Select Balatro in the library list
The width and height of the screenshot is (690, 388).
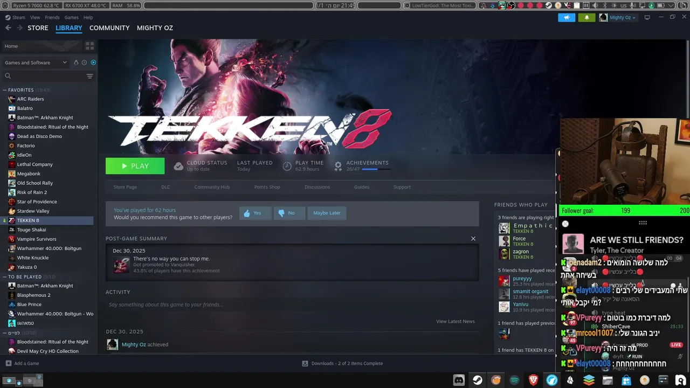tap(25, 108)
